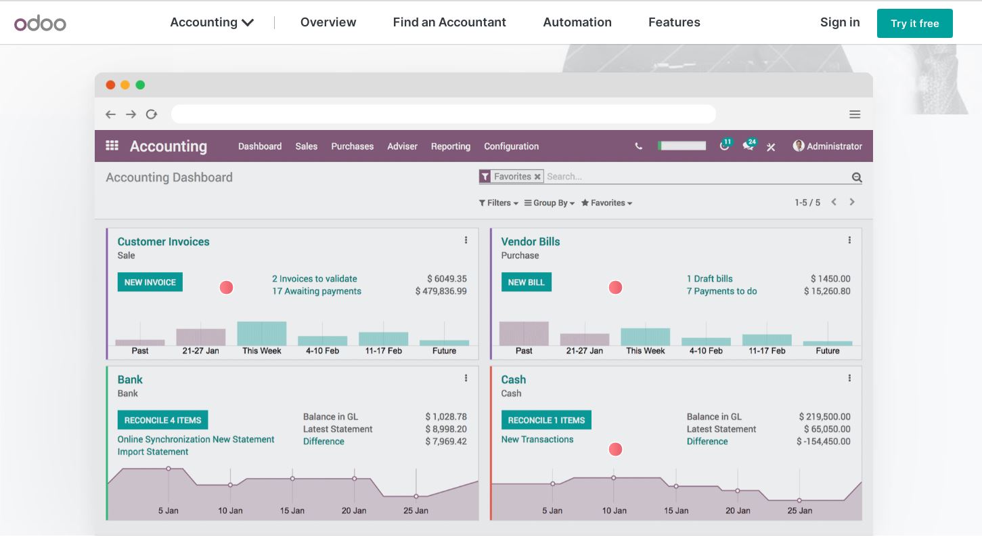Open the Overview page
This screenshot has width=982, height=560.
328,22
